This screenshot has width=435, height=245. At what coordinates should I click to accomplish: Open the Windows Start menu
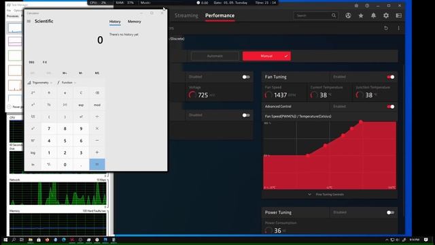point(5,240)
